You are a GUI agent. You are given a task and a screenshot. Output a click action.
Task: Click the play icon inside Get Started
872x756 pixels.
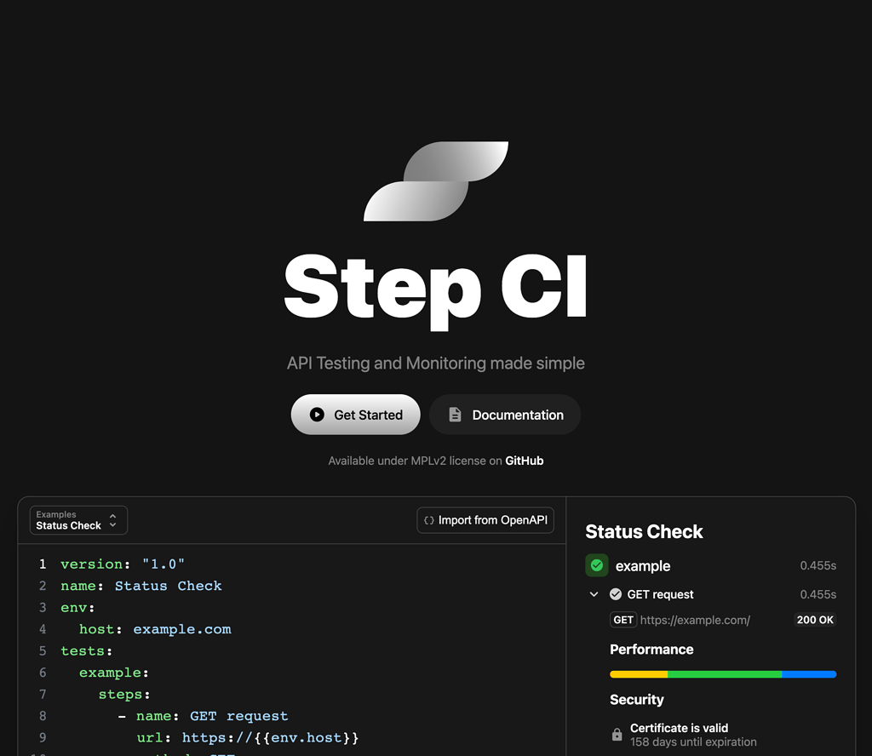pos(318,415)
